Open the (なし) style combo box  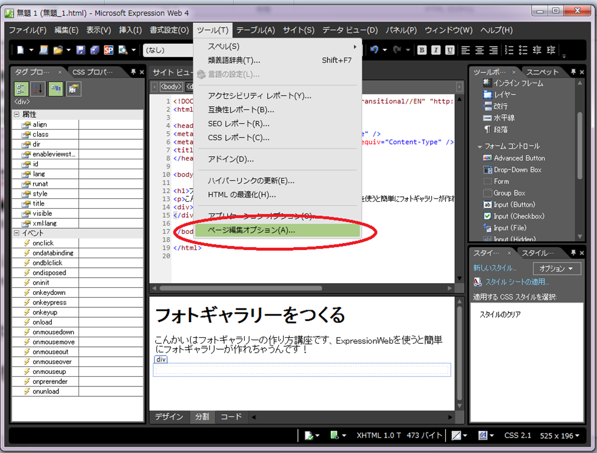click(x=168, y=50)
